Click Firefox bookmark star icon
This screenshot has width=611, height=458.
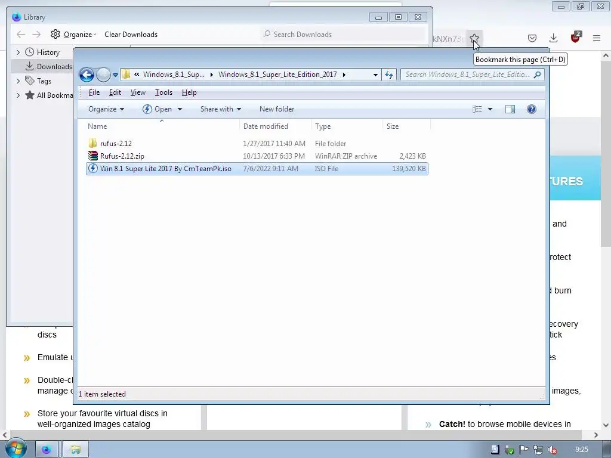click(x=474, y=38)
